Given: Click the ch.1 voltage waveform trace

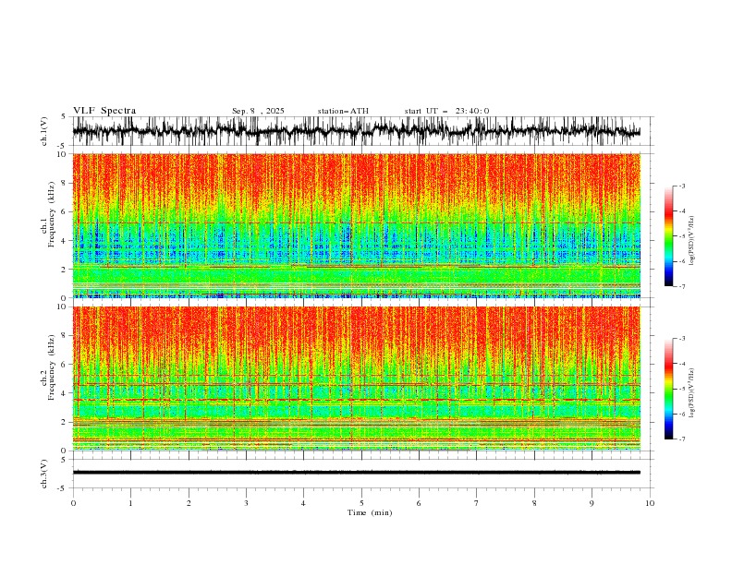Looking at the screenshot, I should (x=356, y=131).
